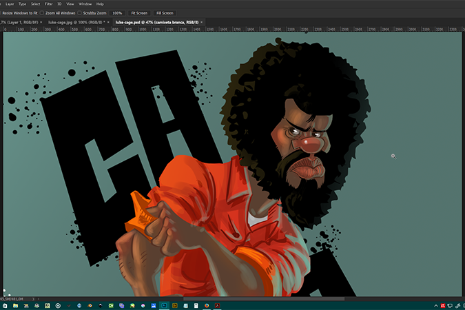
Task: Open the Help menu
Action: click(100, 4)
